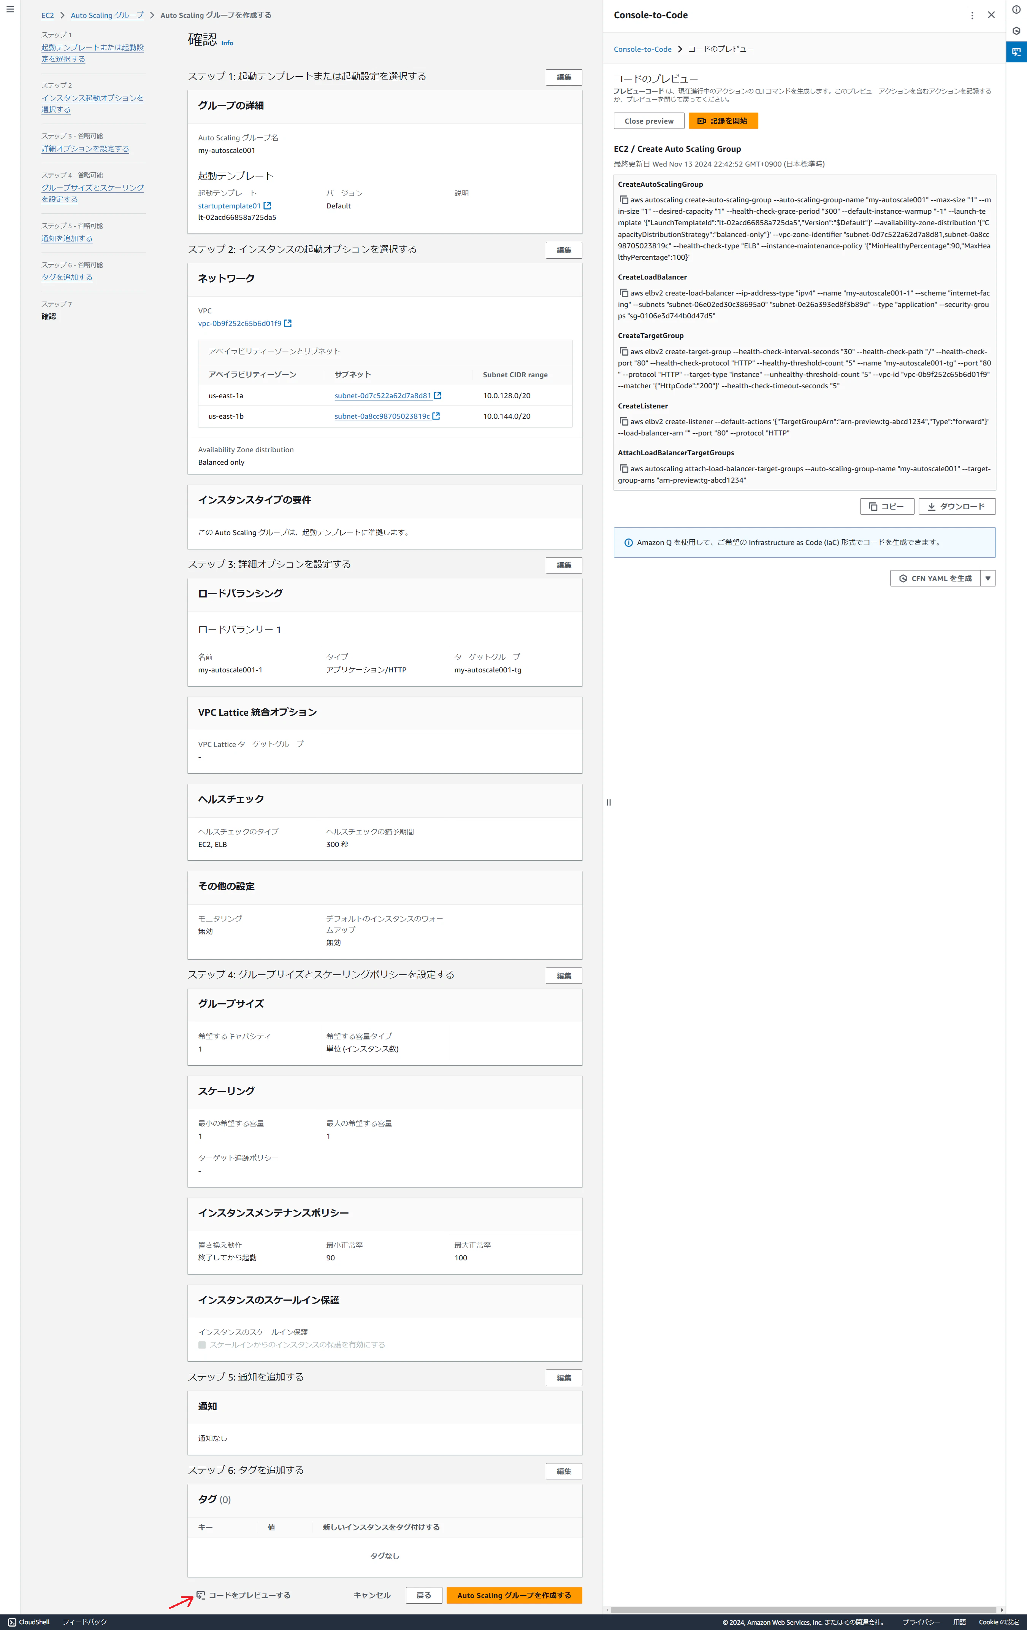Image resolution: width=1027 pixels, height=1630 pixels.
Task: Launch CloudShell from the footer
Action: click(29, 1622)
